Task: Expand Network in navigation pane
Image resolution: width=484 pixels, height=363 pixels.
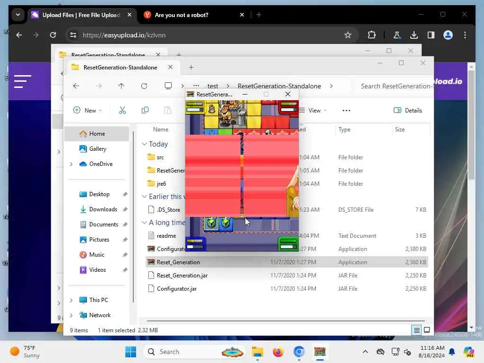Action: click(x=71, y=315)
